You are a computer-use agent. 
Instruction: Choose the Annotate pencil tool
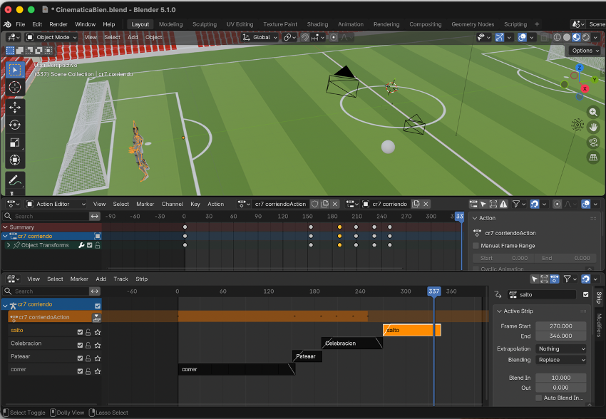15,180
